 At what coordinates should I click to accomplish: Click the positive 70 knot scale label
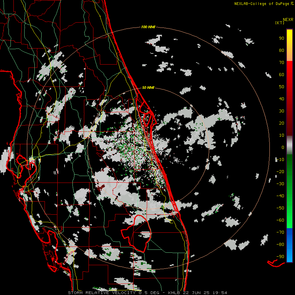tap(282, 63)
